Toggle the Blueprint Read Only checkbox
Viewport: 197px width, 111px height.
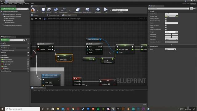click(166, 21)
